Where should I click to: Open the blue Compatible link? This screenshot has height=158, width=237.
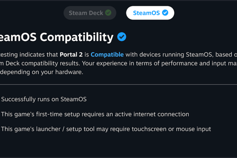pos(107,55)
